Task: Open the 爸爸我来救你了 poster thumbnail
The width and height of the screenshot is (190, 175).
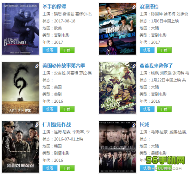Action: pyautogui.click(x=117, y=88)
